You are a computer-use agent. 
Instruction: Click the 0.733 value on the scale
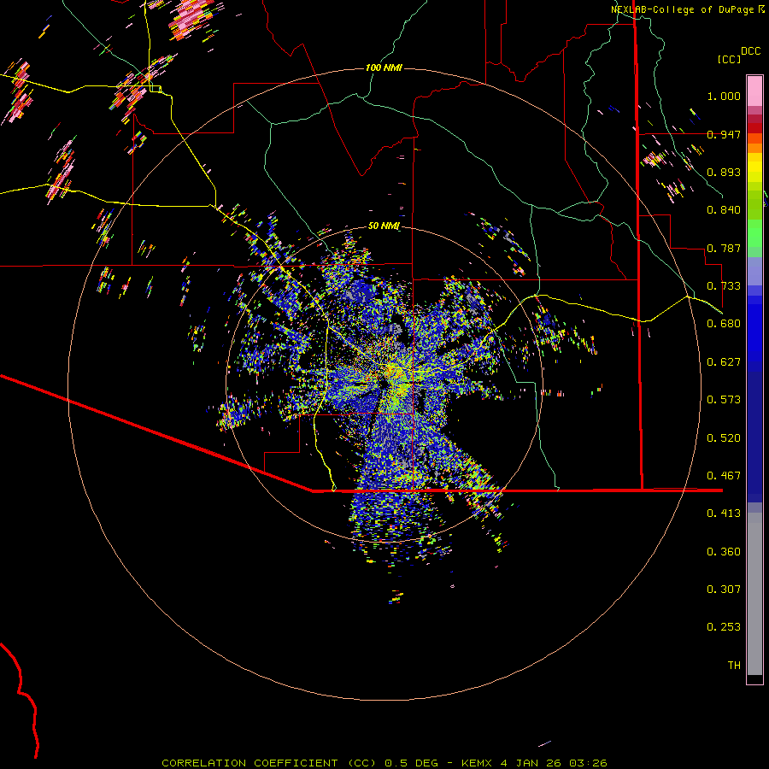(724, 286)
